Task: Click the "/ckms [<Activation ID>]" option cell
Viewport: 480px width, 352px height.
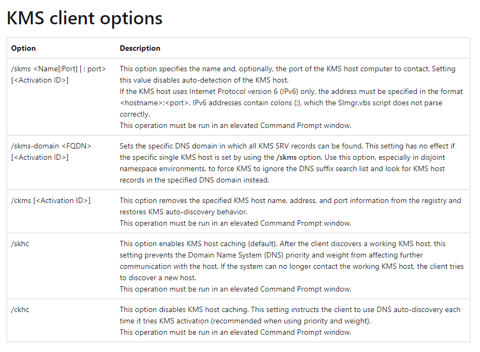Action: tap(51, 200)
